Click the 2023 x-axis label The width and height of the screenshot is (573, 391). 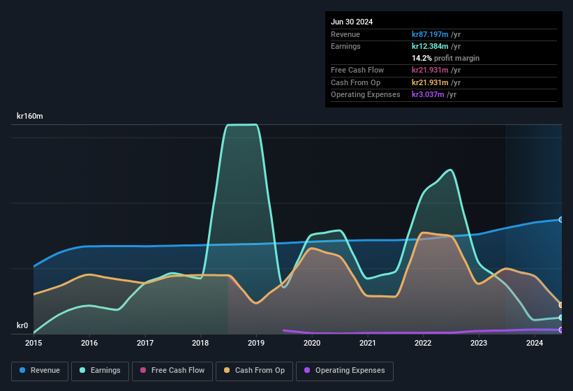point(479,343)
